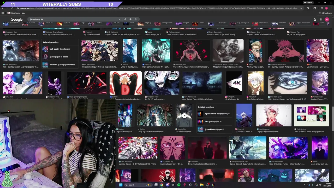Select related search jjk desktop wallpaper 4k

click(214, 129)
